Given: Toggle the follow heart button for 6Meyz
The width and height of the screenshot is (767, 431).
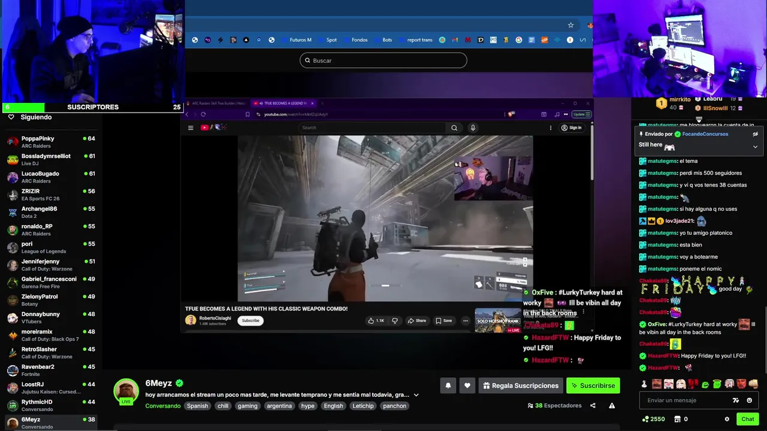Looking at the screenshot, I should (467, 386).
